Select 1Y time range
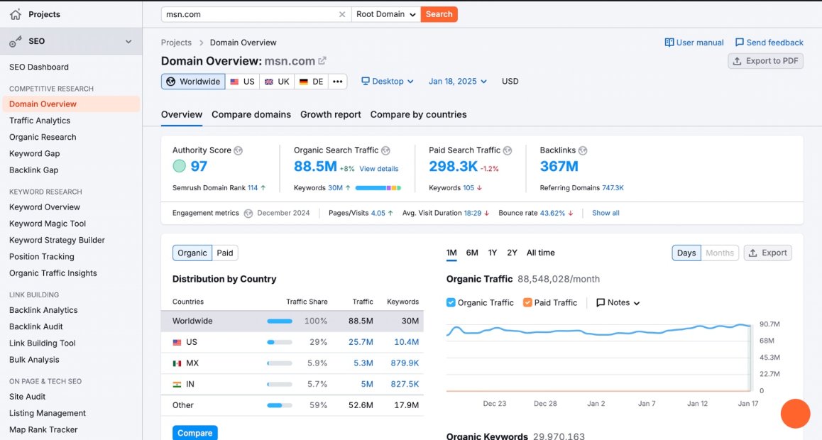The width and height of the screenshot is (822, 440). [x=492, y=253]
